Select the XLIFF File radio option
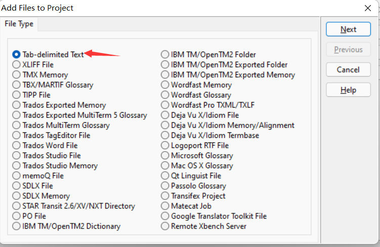Image resolution: width=380 pixels, height=247 pixels. click(x=17, y=65)
